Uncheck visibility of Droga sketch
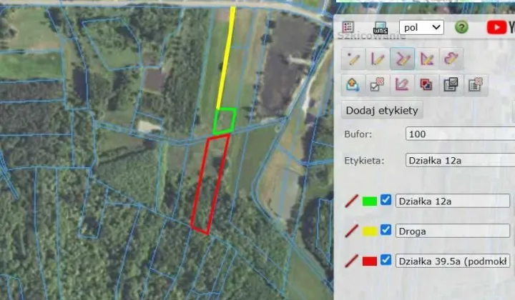This screenshot has height=300, width=515. (386, 230)
